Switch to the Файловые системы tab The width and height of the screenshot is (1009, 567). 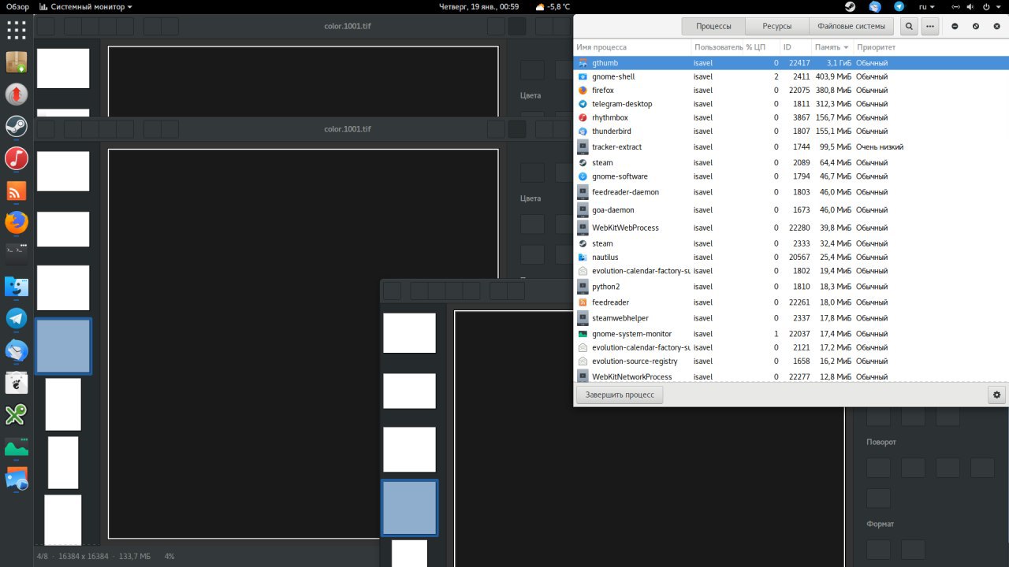pos(851,26)
